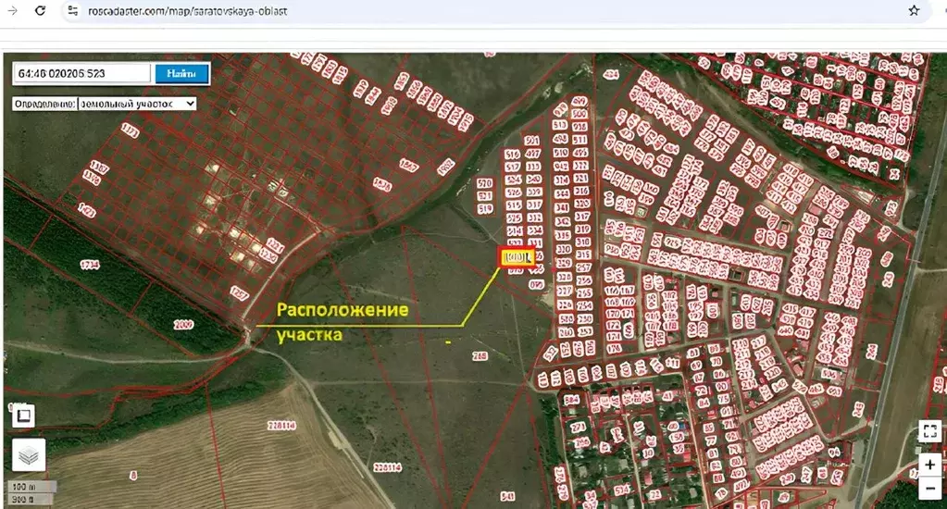
Task: Open site information icon beside the URL
Action: click(73, 11)
